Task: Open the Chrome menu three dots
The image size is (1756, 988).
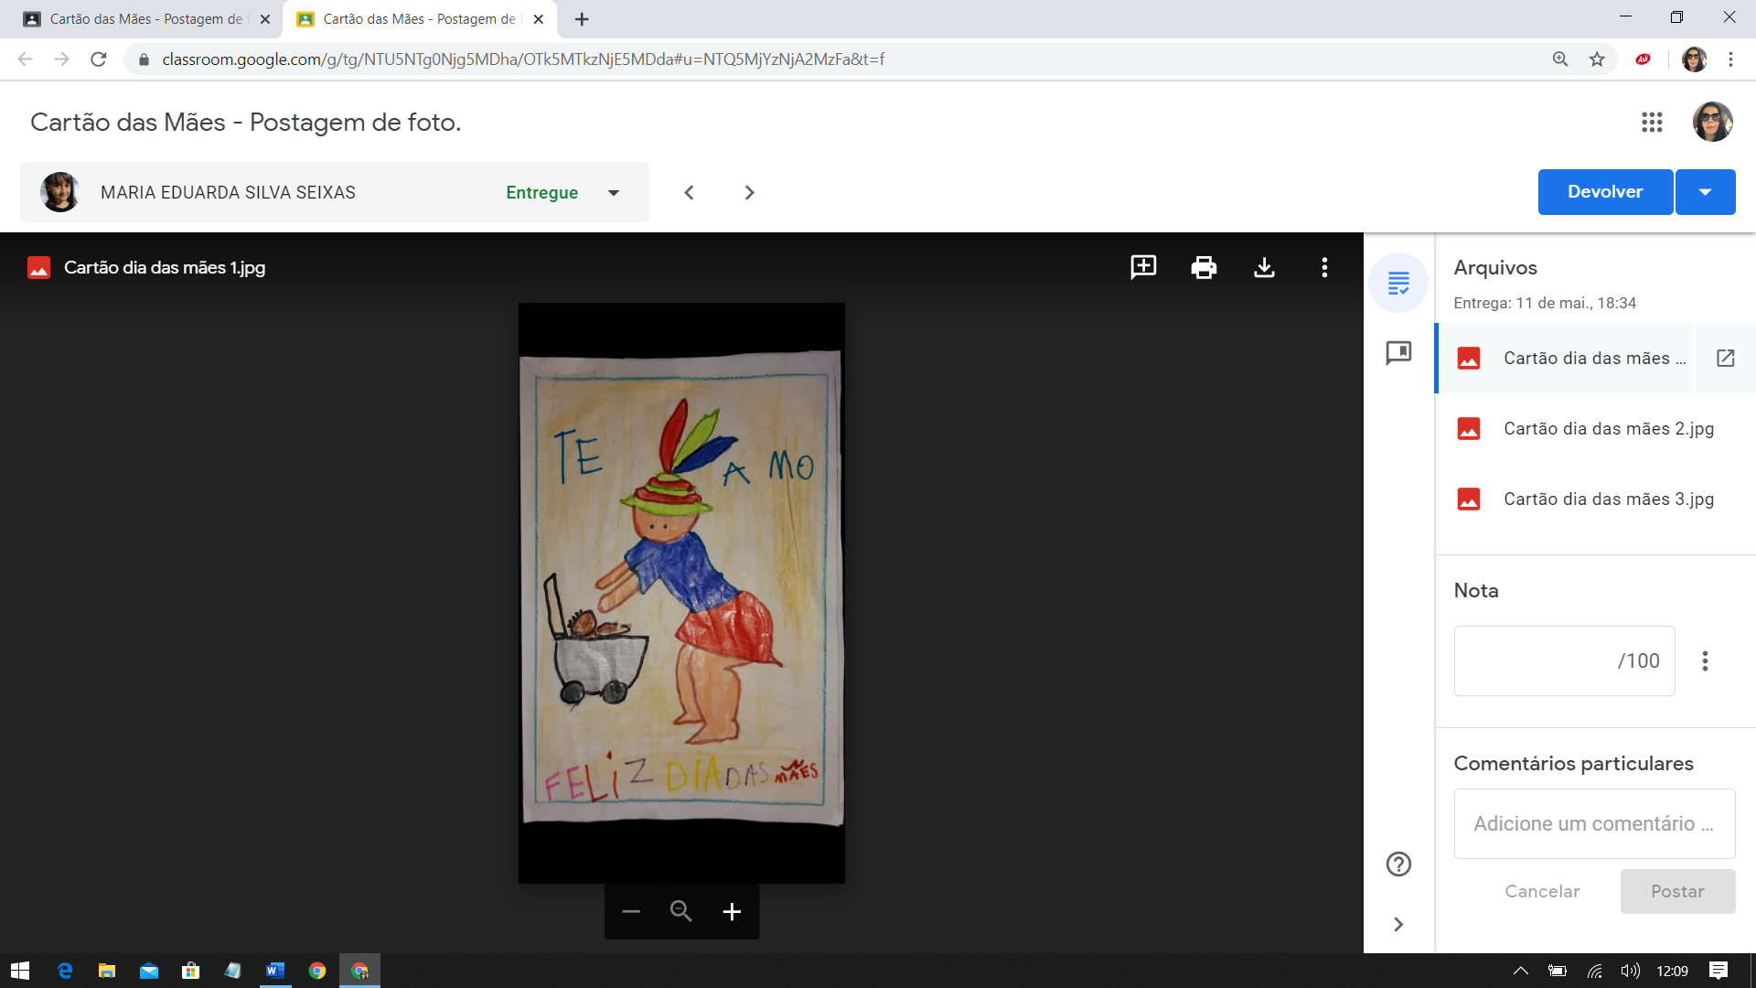Action: tap(1730, 59)
